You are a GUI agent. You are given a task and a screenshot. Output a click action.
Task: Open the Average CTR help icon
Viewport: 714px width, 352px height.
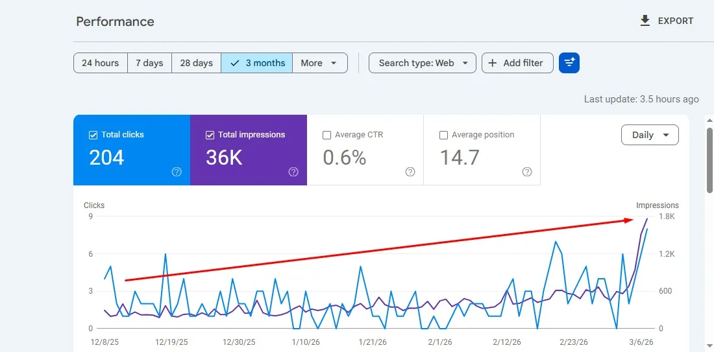tap(410, 172)
